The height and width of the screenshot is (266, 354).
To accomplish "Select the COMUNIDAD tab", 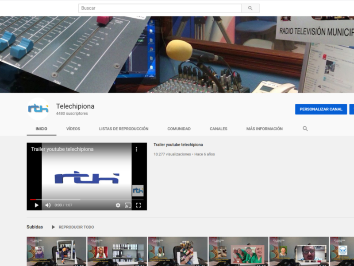I will tap(179, 129).
